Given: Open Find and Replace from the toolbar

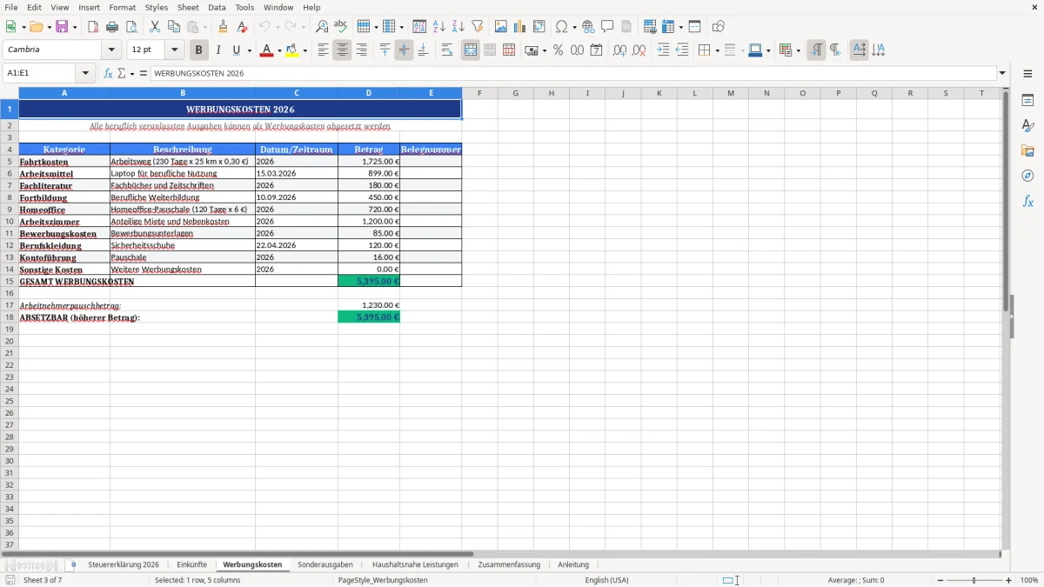Looking at the screenshot, I should 320,26.
